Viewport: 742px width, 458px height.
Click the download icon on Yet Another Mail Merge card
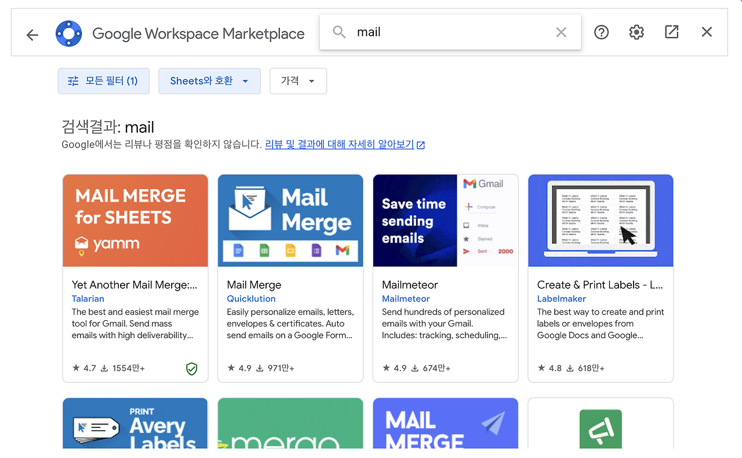click(x=105, y=368)
